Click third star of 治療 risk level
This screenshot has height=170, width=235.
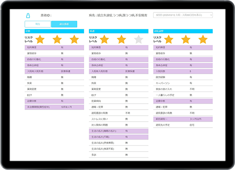pyautogui.click(x=74, y=39)
